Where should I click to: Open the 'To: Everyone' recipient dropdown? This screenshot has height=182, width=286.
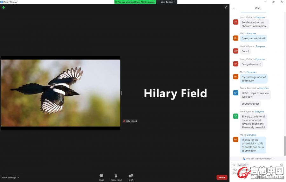pos(243,165)
